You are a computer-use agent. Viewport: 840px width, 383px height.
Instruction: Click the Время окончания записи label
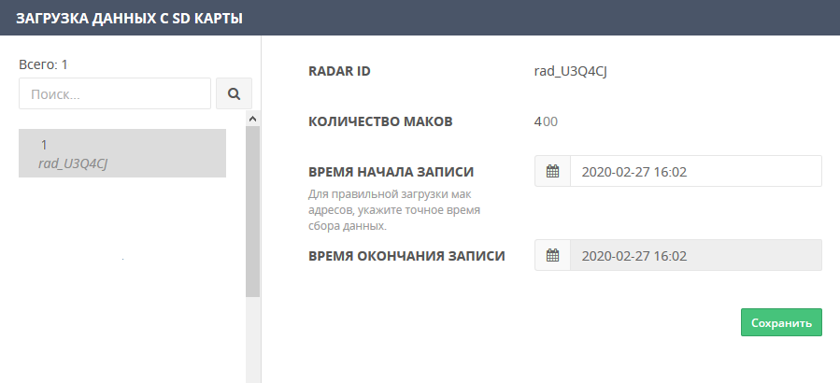tap(406, 255)
